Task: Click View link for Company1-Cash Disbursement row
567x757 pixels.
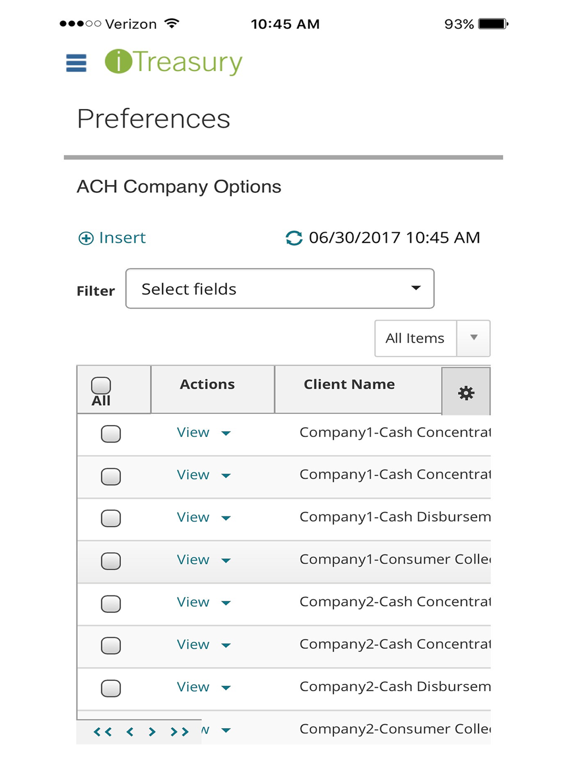Action: [x=193, y=518]
